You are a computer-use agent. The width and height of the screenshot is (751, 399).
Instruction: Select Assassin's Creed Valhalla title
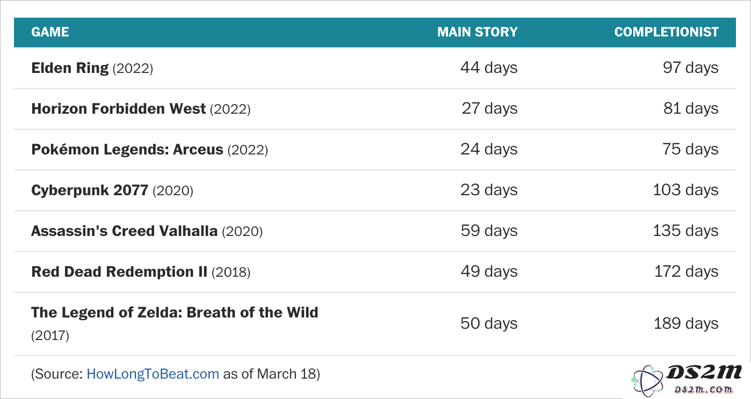[125, 231]
